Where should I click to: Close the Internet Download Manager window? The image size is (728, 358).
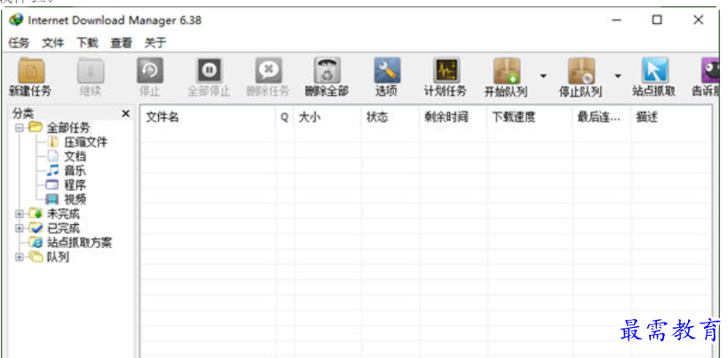(x=699, y=19)
